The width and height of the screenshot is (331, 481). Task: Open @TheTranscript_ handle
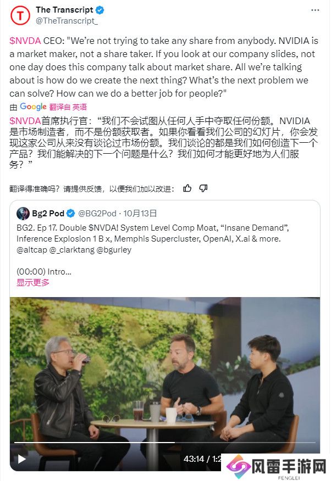click(x=67, y=21)
